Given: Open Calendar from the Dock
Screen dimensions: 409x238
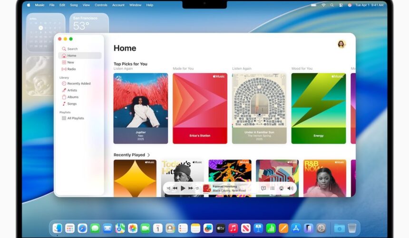Looking at the screenshot, I should click(158, 229).
